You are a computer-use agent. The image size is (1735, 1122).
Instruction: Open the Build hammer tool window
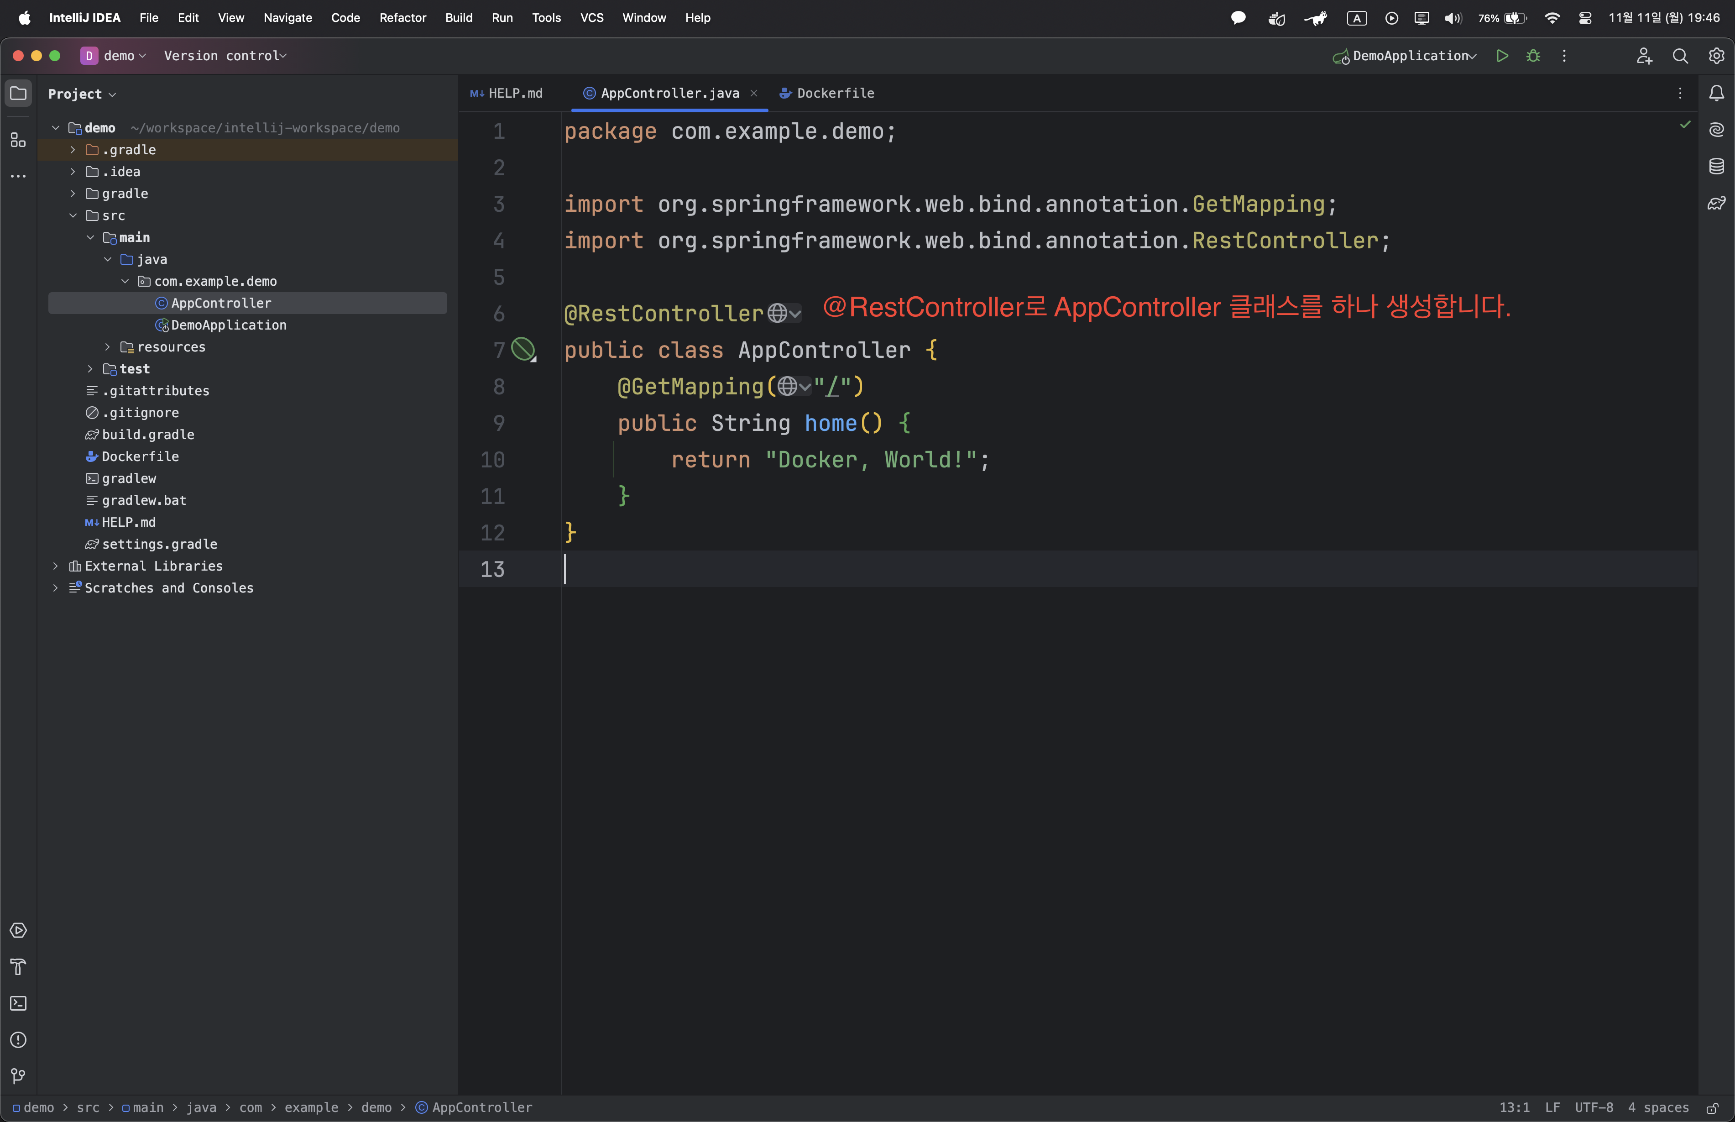18,967
